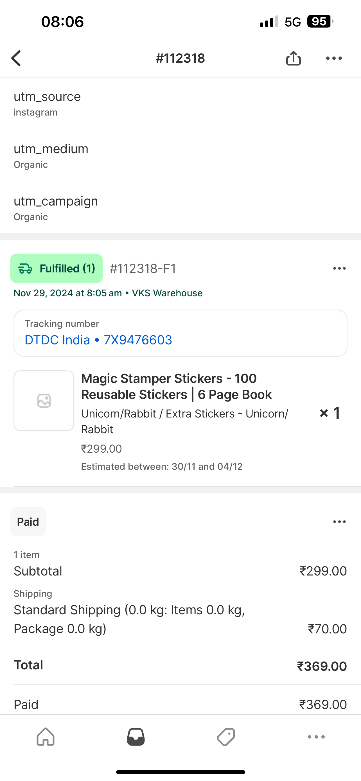Tap the cellular signal bars icon
This screenshot has width=361, height=781.
pos(269,22)
